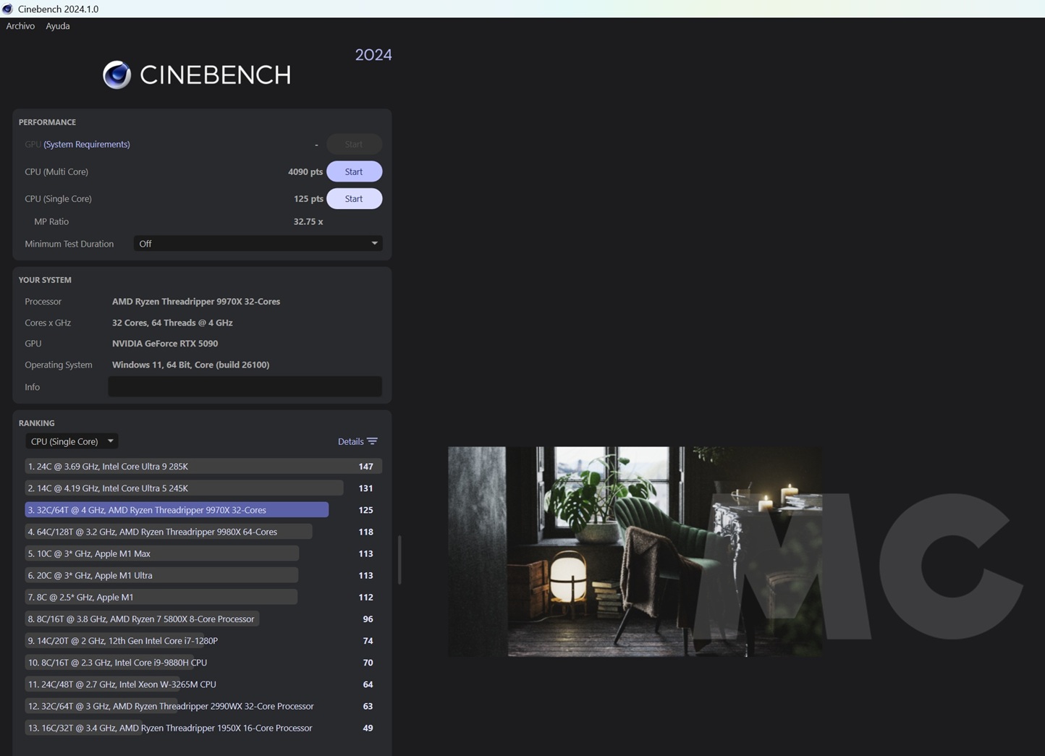Viewport: 1045px width, 756px height.
Task: Start the CPU Single Core benchmark
Action: (354, 199)
